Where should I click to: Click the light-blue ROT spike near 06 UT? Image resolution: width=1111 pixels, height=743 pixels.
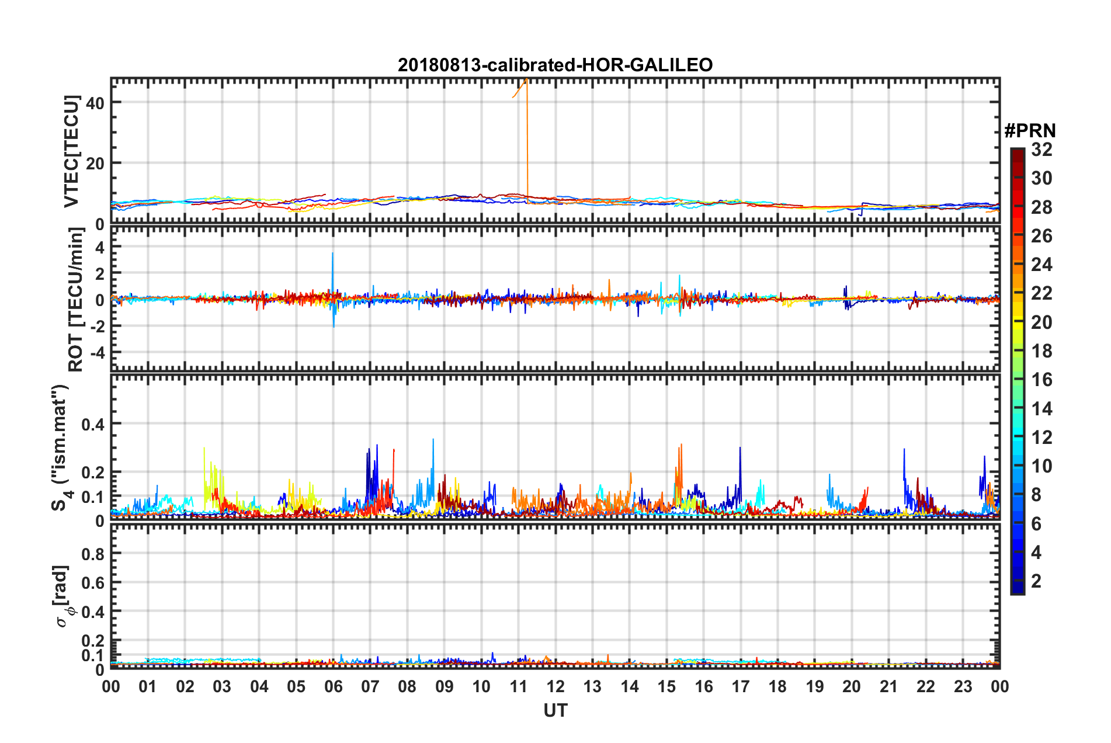tap(333, 289)
